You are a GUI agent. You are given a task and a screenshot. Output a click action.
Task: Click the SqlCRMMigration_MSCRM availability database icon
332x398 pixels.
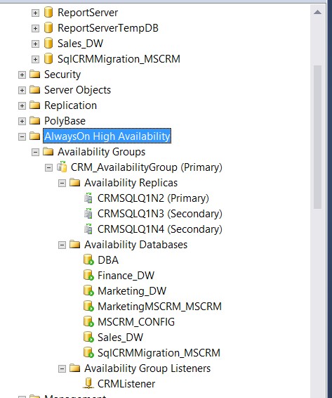88,353
